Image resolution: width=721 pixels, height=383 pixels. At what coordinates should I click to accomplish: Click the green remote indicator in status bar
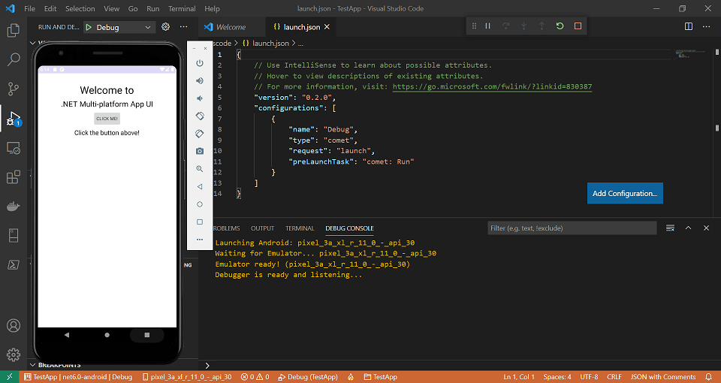pyautogui.click(x=10, y=377)
